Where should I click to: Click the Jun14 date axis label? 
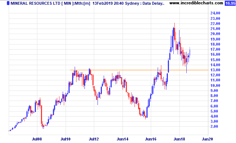pyautogui.click(x=123, y=139)
